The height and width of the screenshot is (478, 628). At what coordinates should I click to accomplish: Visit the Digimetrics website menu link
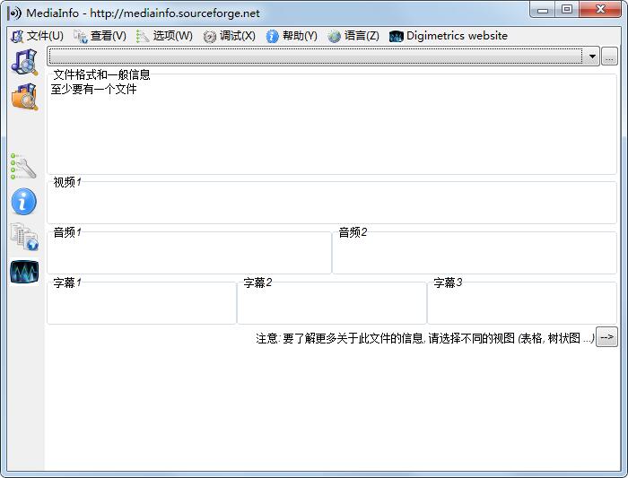pos(449,36)
